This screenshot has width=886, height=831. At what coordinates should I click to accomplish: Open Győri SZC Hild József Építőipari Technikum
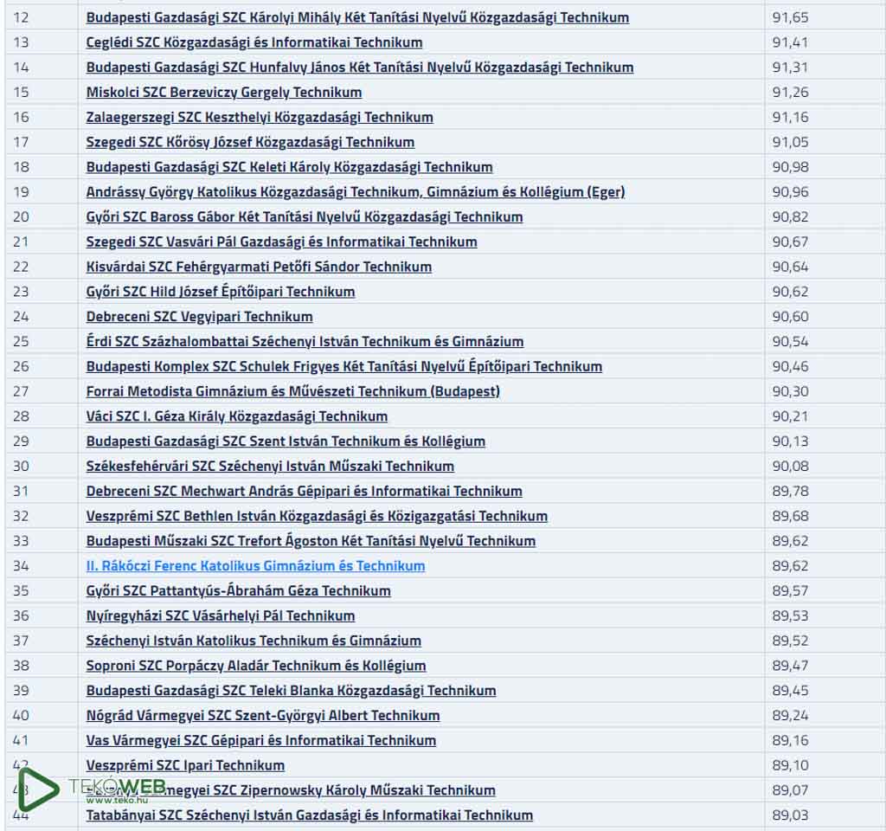(x=221, y=291)
